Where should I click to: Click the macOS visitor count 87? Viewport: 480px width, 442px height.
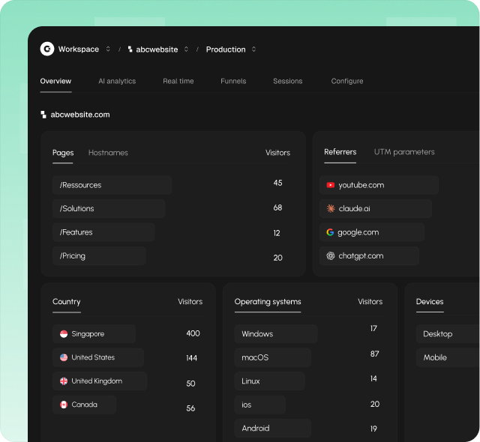(x=375, y=354)
